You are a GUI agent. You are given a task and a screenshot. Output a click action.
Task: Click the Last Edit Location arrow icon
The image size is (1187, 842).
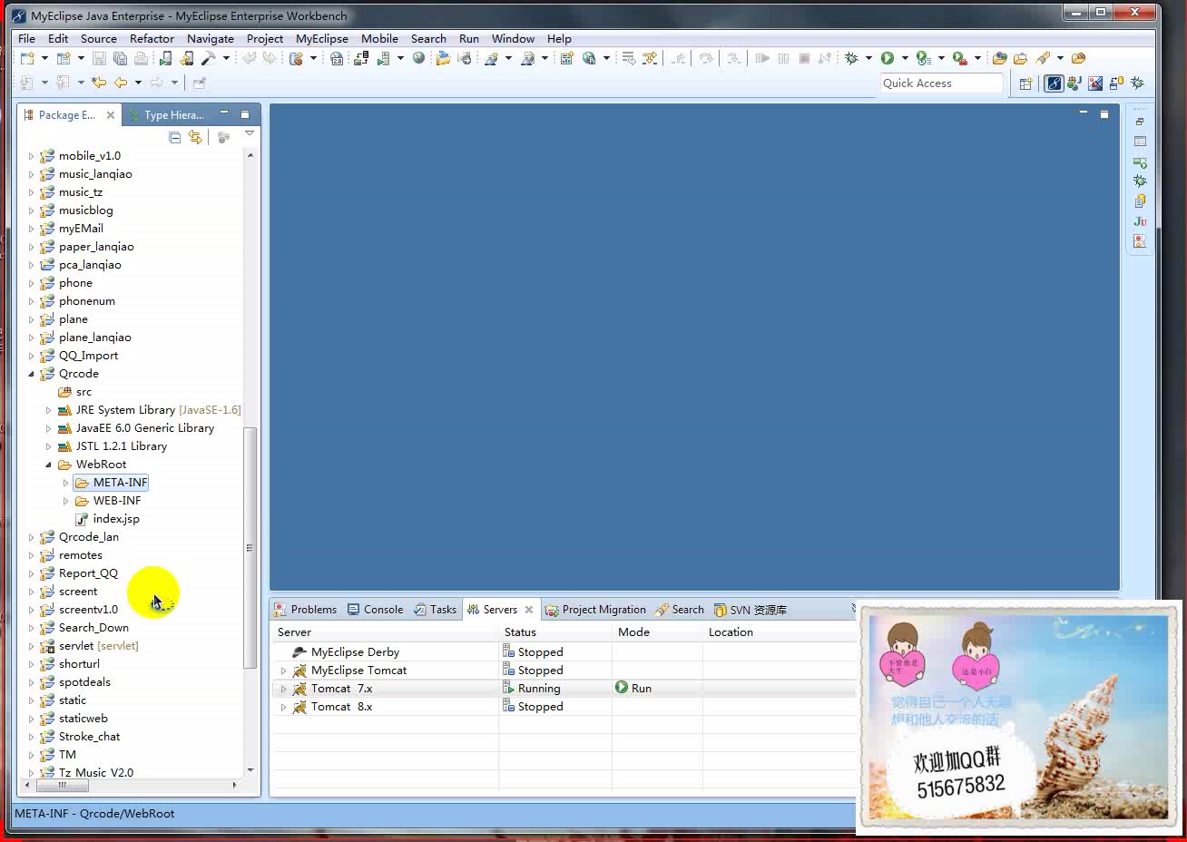[x=100, y=83]
